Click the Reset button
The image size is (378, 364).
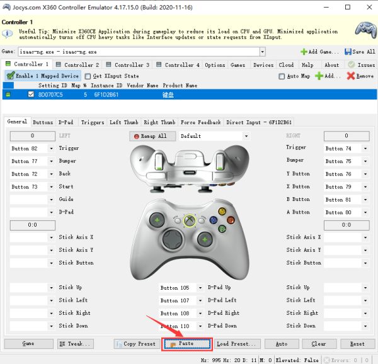point(357,344)
